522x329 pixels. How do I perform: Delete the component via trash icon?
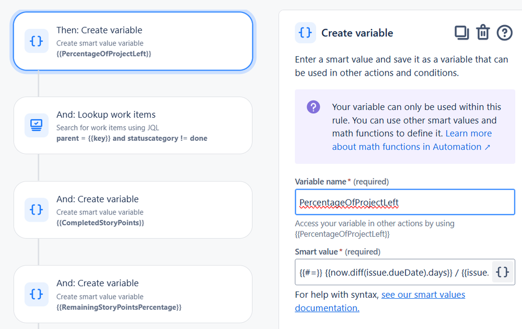tap(483, 32)
